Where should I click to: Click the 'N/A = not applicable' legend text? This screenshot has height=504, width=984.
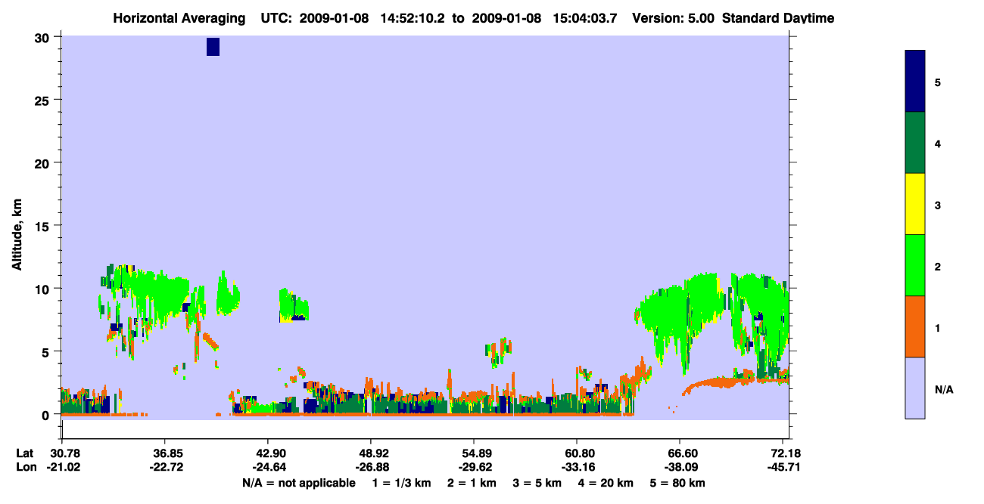click(x=298, y=483)
